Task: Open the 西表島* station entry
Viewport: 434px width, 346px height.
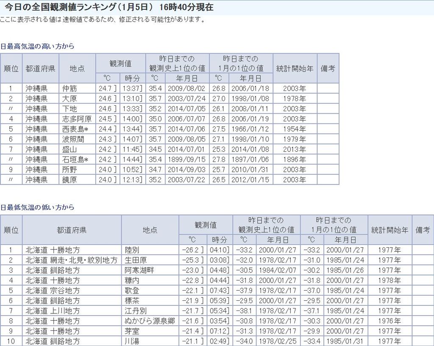Action: click(x=75, y=129)
